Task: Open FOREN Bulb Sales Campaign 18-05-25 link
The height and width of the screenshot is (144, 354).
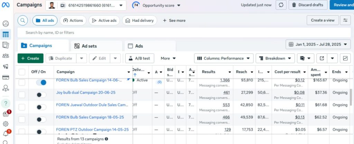Action: pos(90,117)
